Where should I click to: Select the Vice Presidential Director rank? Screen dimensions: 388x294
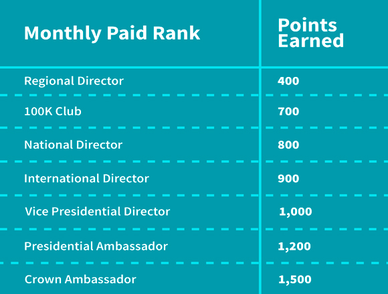click(x=98, y=212)
